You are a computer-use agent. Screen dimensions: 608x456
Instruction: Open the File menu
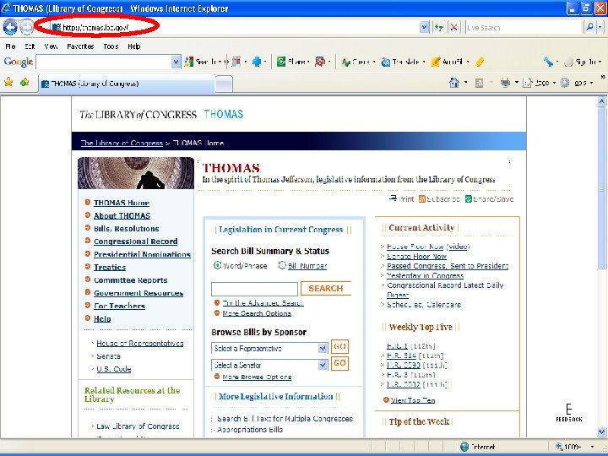(10, 46)
